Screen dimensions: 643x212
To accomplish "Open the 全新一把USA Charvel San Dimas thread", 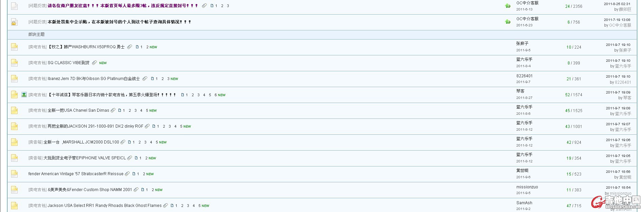I will pos(79,110).
